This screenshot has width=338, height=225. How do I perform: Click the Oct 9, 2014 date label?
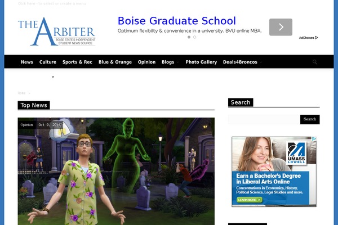tap(50, 125)
